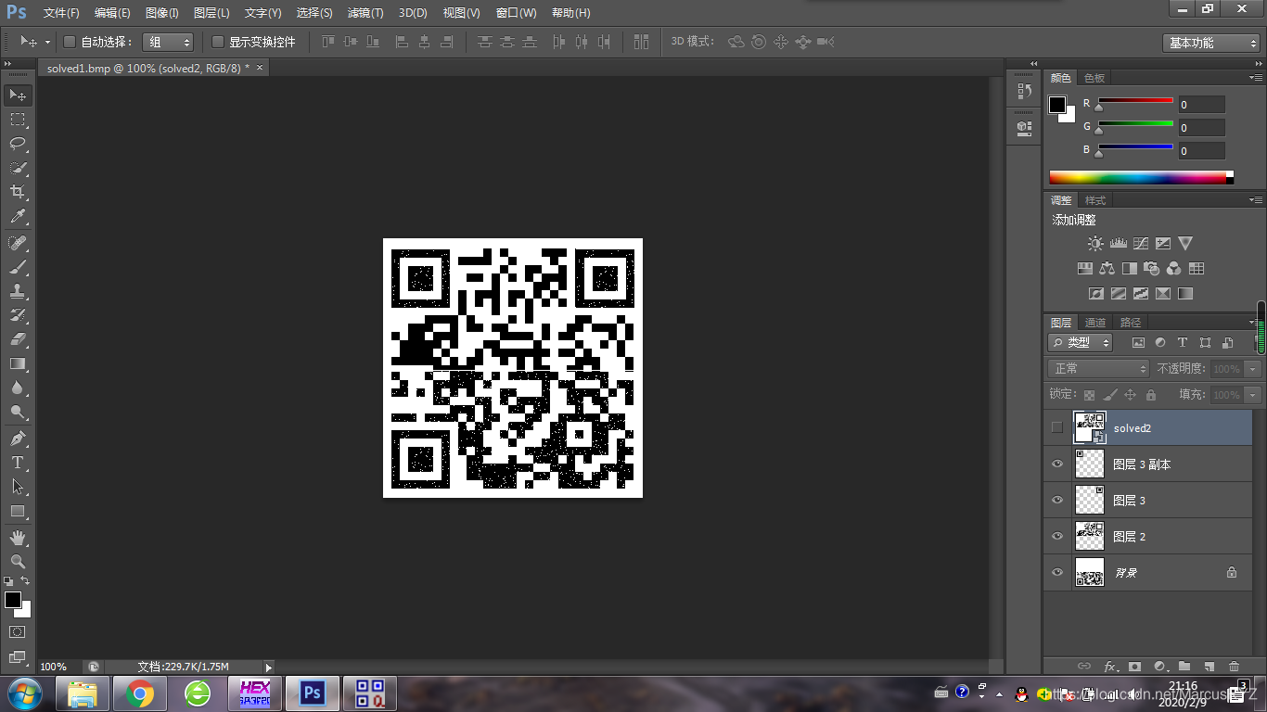
Task: Select the Clone Stamp tool
Action: click(18, 291)
